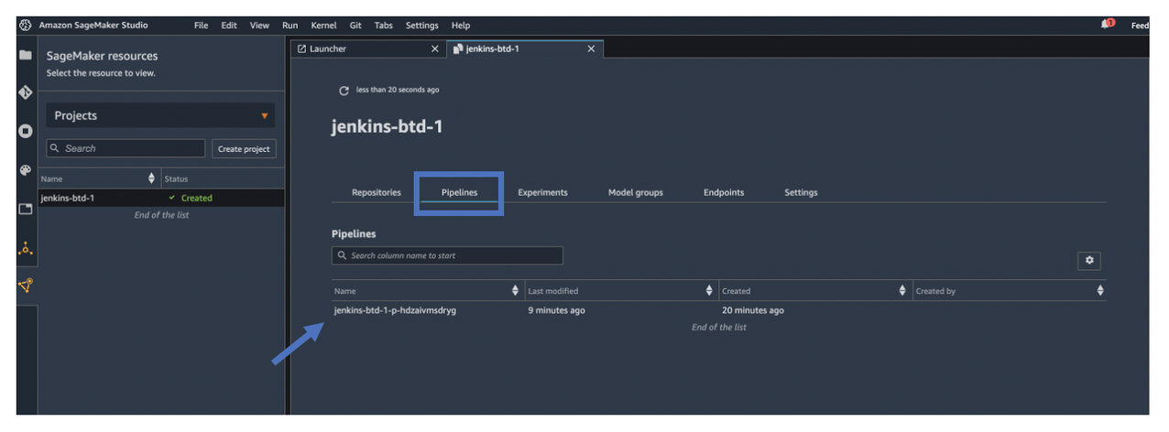The image size is (1169, 432).
Task: Open the file browser sidebar icon
Action: (x=26, y=55)
